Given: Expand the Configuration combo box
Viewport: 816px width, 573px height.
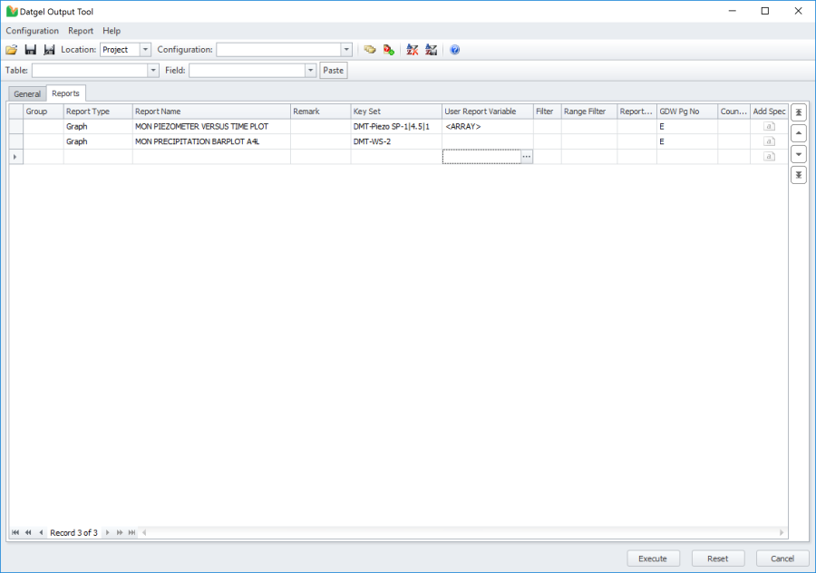Looking at the screenshot, I should pos(346,50).
